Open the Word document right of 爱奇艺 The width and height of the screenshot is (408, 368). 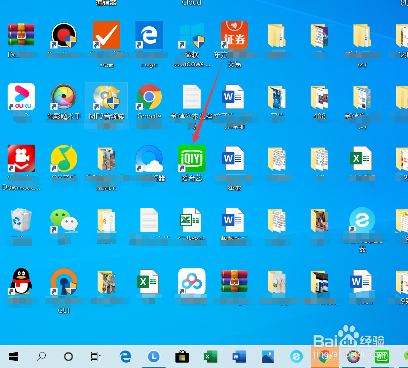[x=233, y=158]
